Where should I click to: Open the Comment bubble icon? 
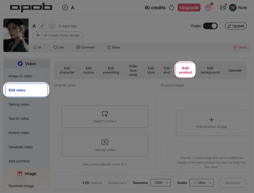(78, 47)
